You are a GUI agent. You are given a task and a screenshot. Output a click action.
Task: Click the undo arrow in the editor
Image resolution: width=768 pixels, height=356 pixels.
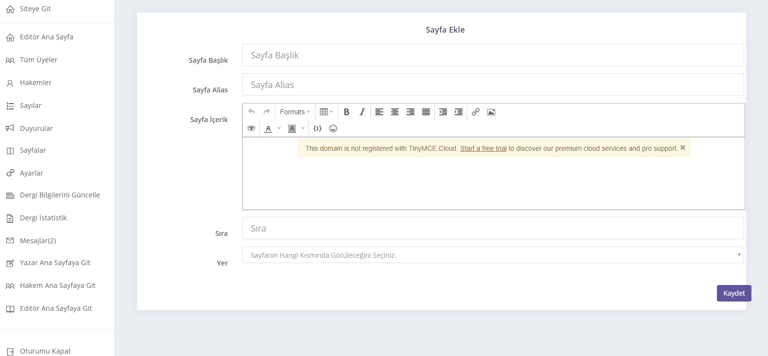(251, 112)
